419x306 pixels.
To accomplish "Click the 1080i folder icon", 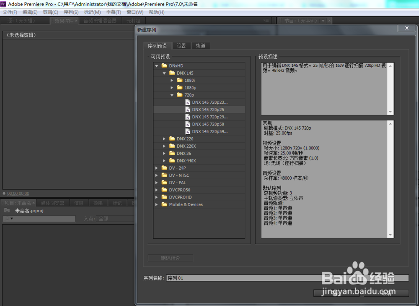I will (x=180, y=80).
